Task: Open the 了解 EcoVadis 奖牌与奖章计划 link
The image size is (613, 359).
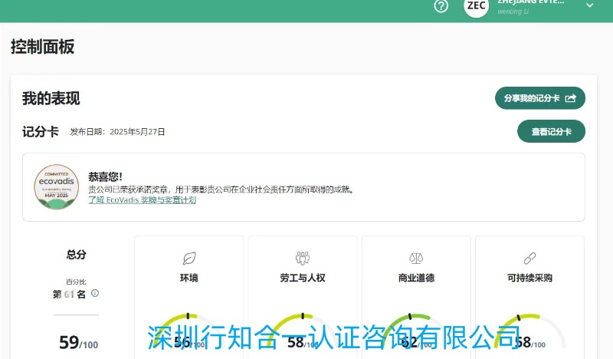Action: [x=143, y=199]
